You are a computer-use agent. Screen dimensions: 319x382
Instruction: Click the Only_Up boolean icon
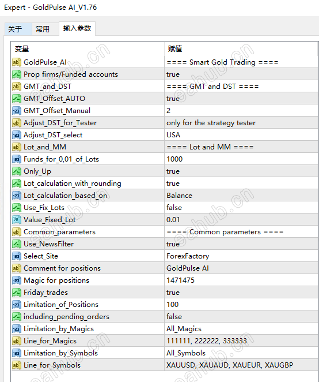click(17, 171)
